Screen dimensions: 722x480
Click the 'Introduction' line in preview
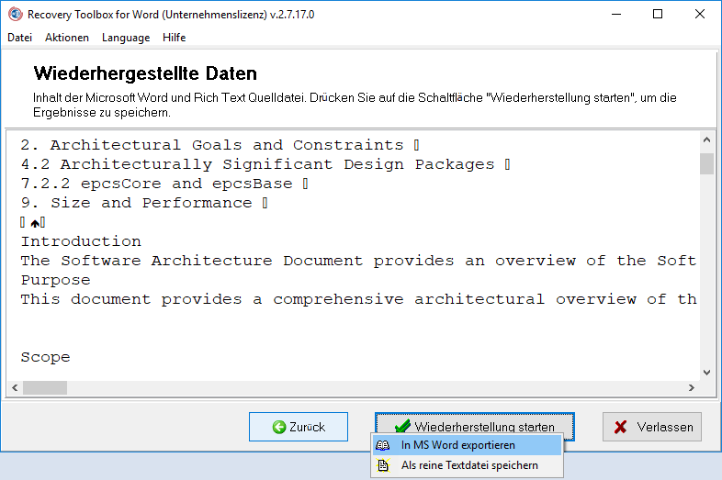(81, 241)
